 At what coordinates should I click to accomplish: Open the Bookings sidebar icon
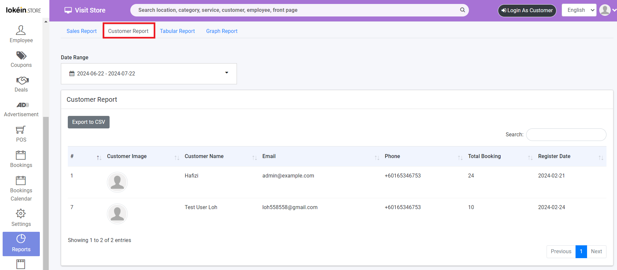20,155
